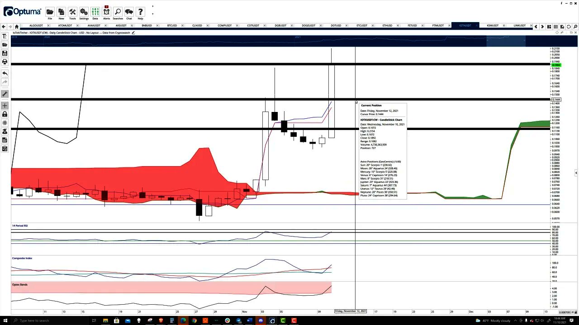Click the Composite Index label
The width and height of the screenshot is (579, 325).
coord(22,258)
